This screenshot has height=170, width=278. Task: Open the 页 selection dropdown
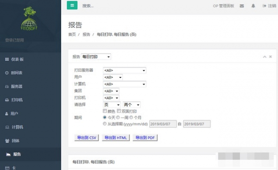[112, 105]
